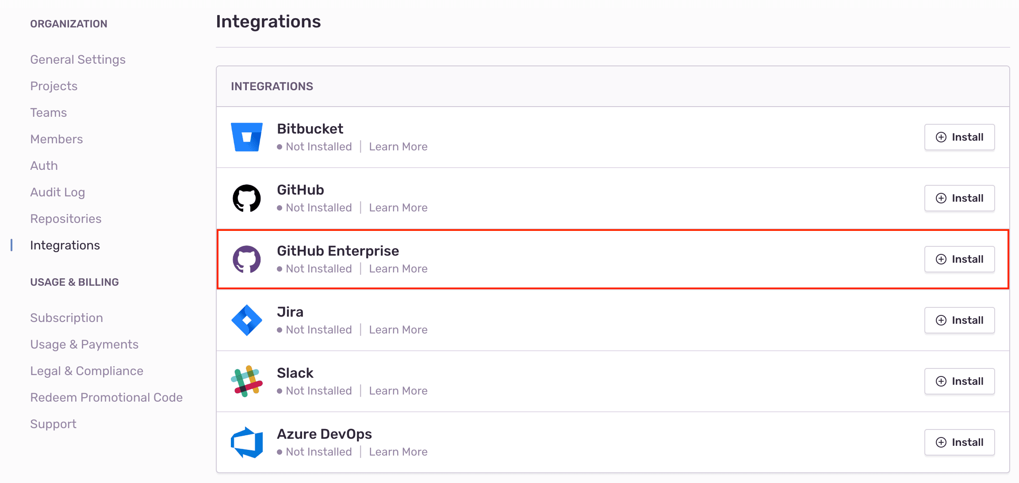The height and width of the screenshot is (483, 1019).
Task: Click the purple GitHub Enterprise octocat icon
Action: [x=247, y=259]
